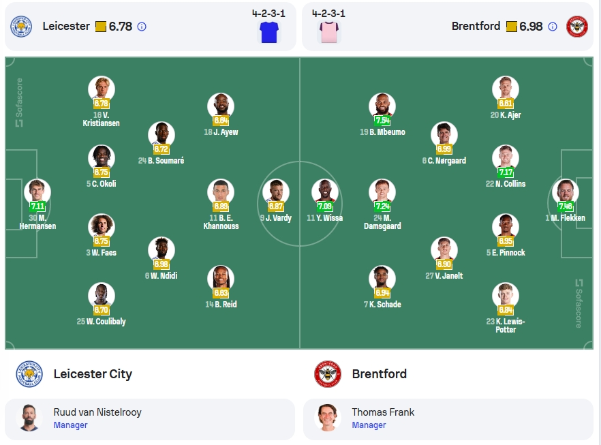
Task: Click M. Damsgaard player name label
Action: (x=382, y=222)
